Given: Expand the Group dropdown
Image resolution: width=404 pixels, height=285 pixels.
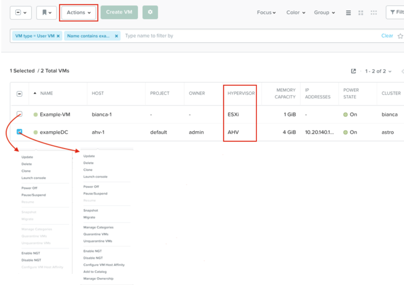Looking at the screenshot, I should pyautogui.click(x=325, y=13).
